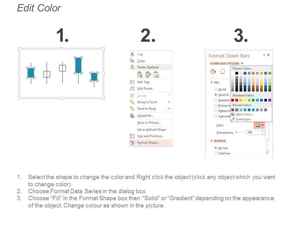Click the Hyperlink chain icon

click(x=132, y=116)
